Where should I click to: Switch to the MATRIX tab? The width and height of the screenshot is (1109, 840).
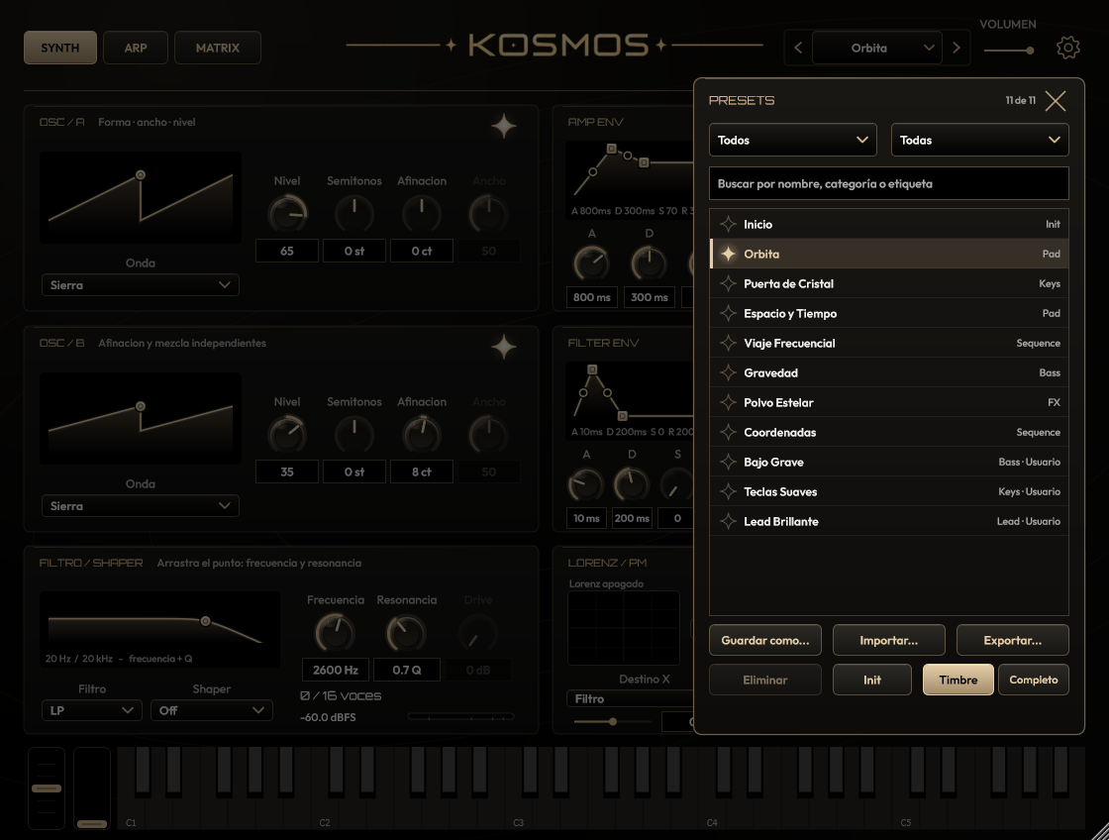[x=218, y=48]
